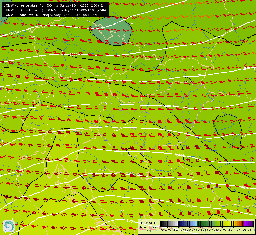Click the -5 value in the temperature legend
256x235 pixels.
coord(244,230)
